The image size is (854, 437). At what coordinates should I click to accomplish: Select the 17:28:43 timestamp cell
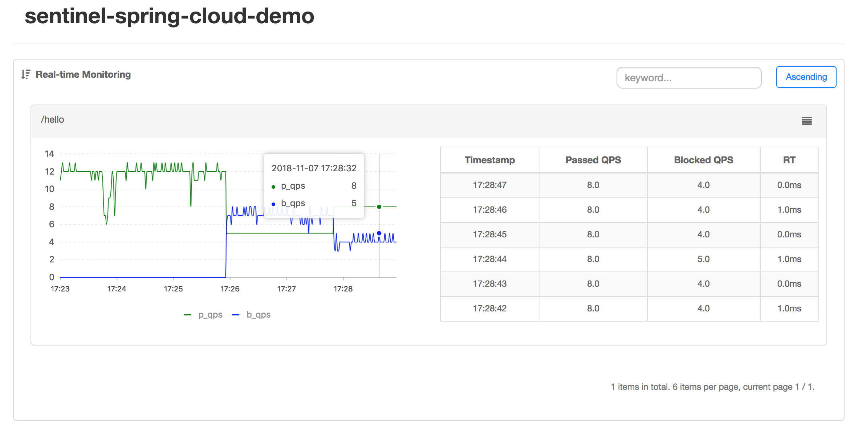490,284
